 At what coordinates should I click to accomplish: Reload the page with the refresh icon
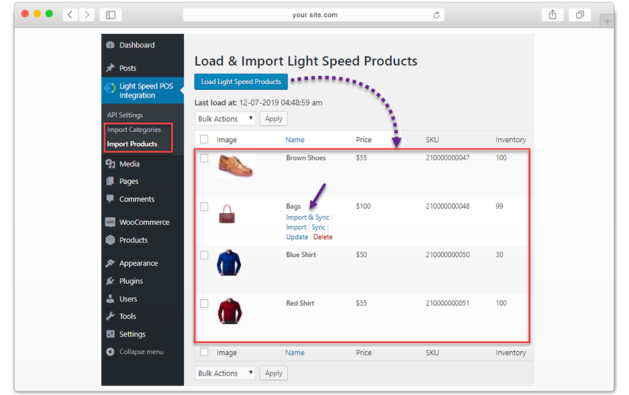pyautogui.click(x=437, y=15)
